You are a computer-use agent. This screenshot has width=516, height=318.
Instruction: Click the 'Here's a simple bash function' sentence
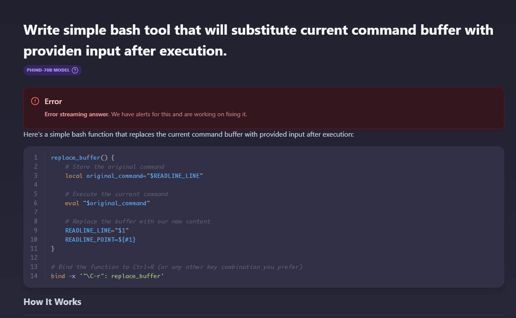(x=188, y=134)
